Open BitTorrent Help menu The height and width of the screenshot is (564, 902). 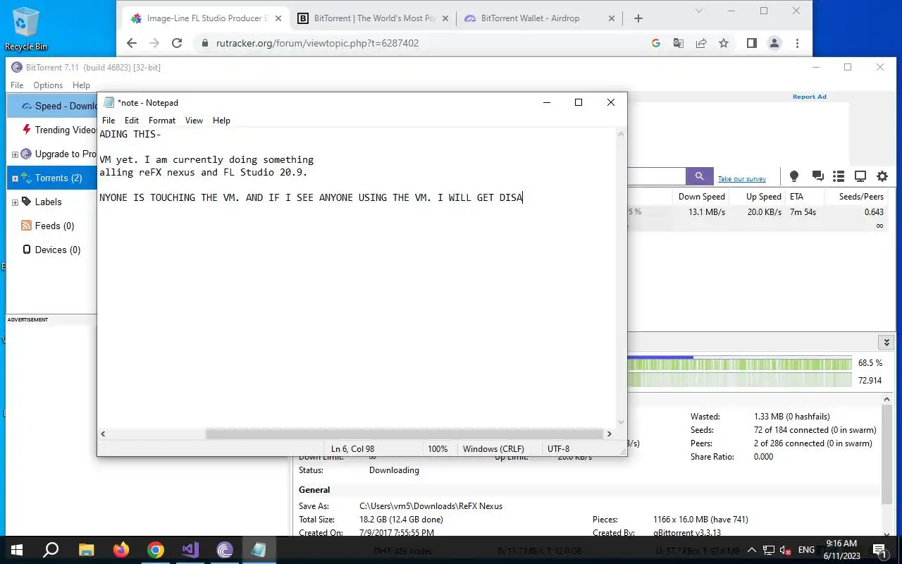tap(81, 85)
